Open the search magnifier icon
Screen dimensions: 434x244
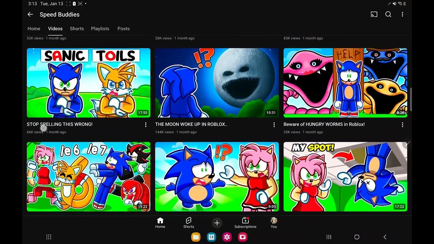coord(388,14)
